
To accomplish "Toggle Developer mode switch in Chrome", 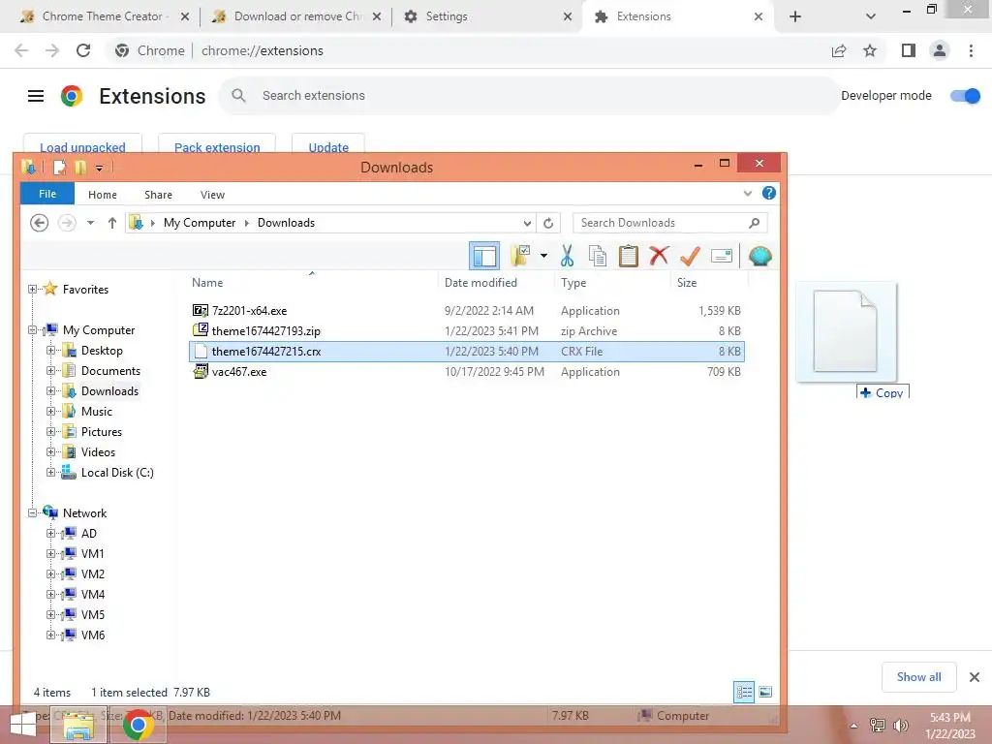I will point(965,96).
